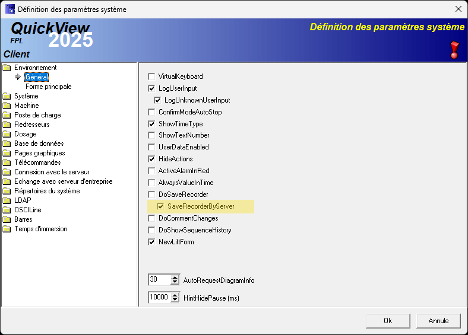
Task: Click the LDAP folder icon
Action: coord(7,200)
